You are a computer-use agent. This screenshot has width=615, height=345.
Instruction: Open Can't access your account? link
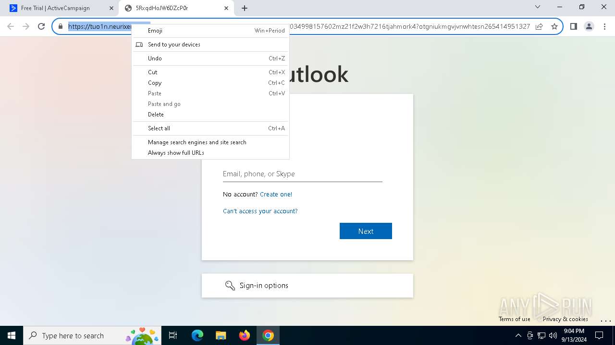pyautogui.click(x=260, y=211)
